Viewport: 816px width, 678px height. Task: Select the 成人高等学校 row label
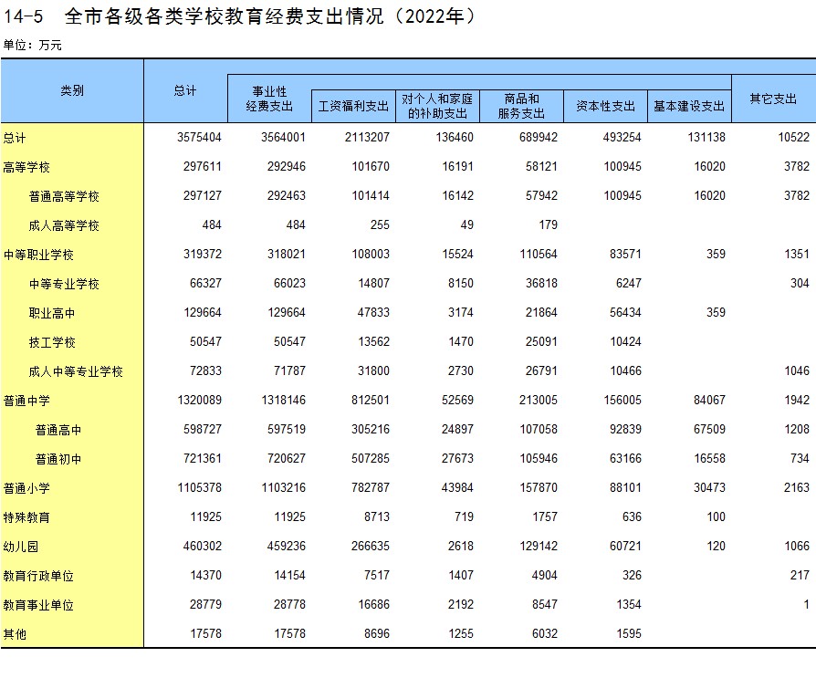(64, 225)
